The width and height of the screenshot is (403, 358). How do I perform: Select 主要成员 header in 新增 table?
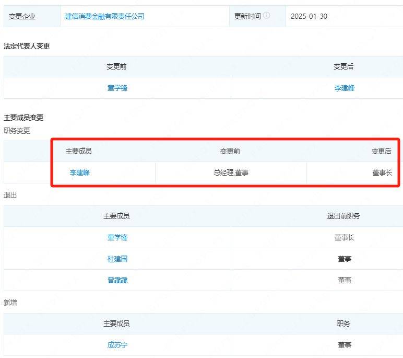tap(116, 324)
